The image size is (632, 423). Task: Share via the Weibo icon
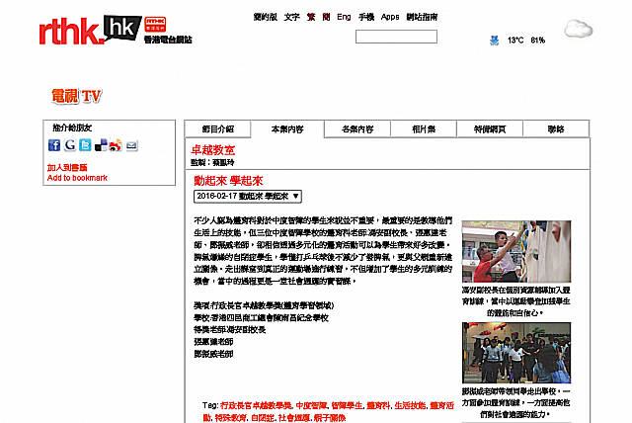(116, 145)
